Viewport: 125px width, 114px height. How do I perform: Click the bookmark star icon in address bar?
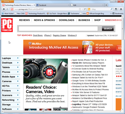80,9
